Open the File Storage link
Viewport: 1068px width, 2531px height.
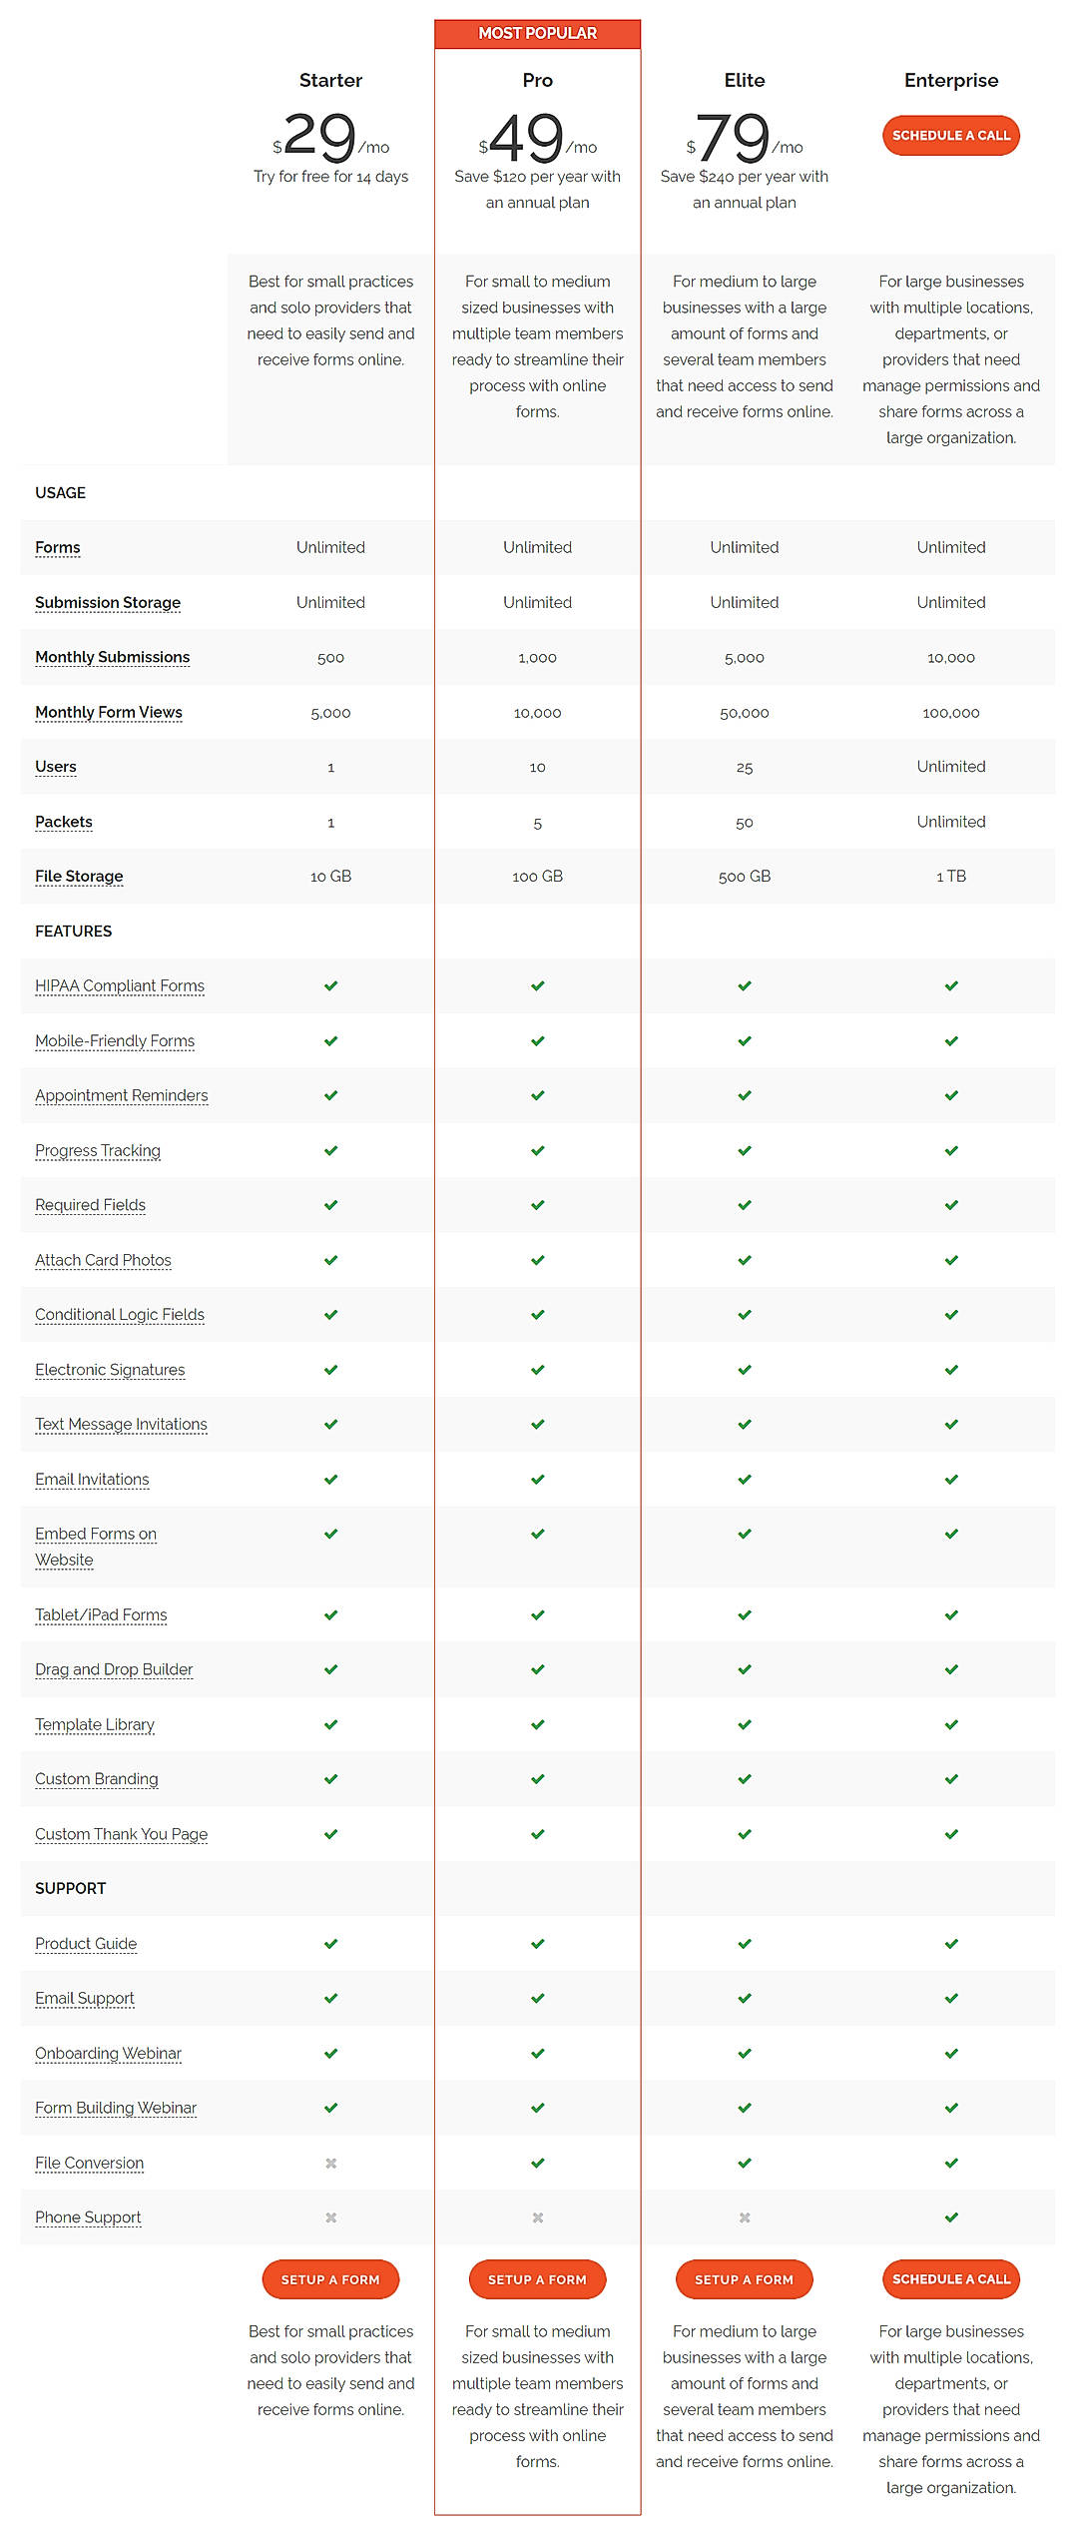(79, 876)
